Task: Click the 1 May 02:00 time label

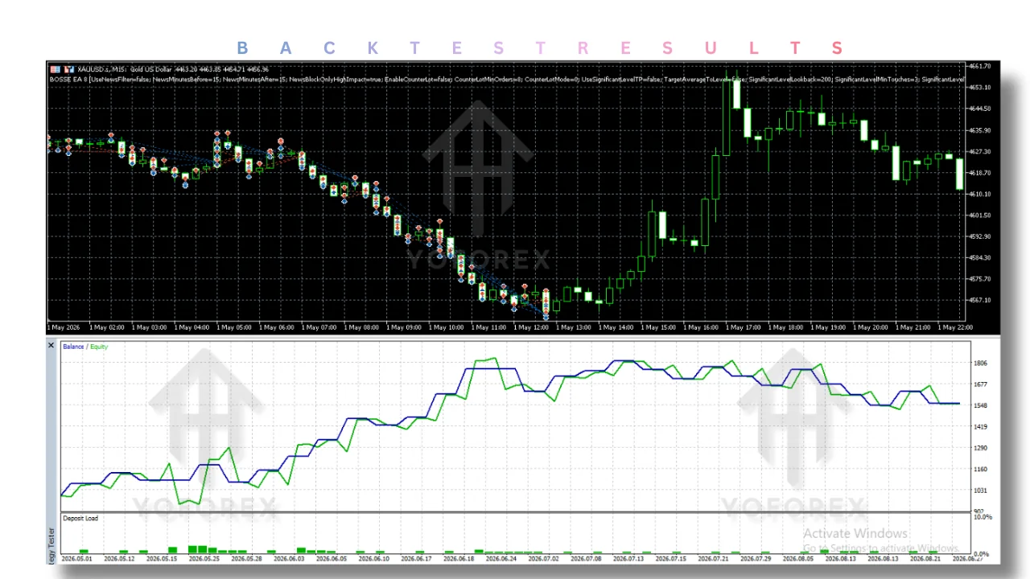Action: click(107, 327)
